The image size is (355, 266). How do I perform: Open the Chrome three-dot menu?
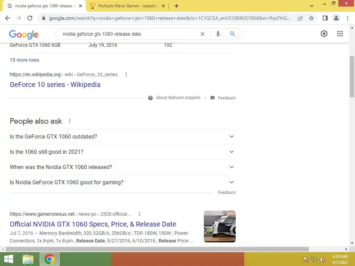[x=347, y=18]
